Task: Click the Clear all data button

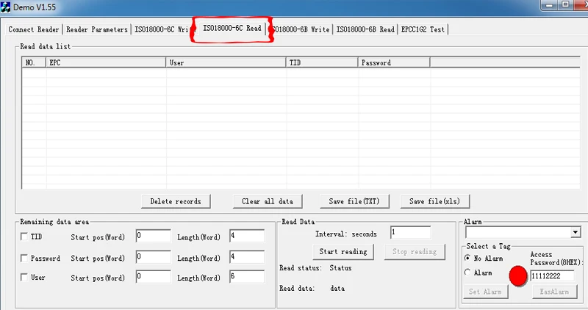Action: pos(268,201)
